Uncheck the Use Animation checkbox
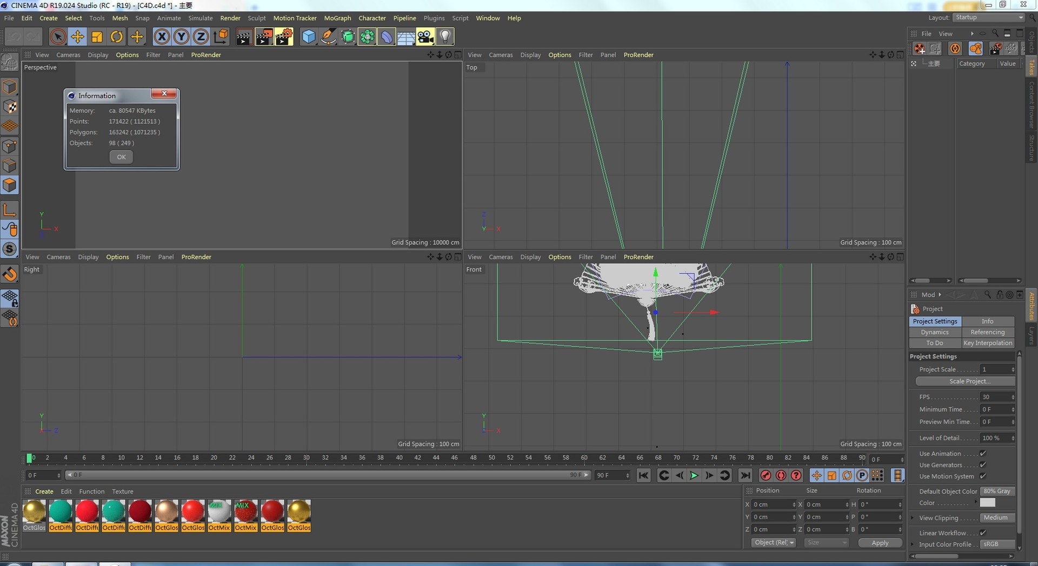Viewport: 1038px width, 566px height. (983, 454)
